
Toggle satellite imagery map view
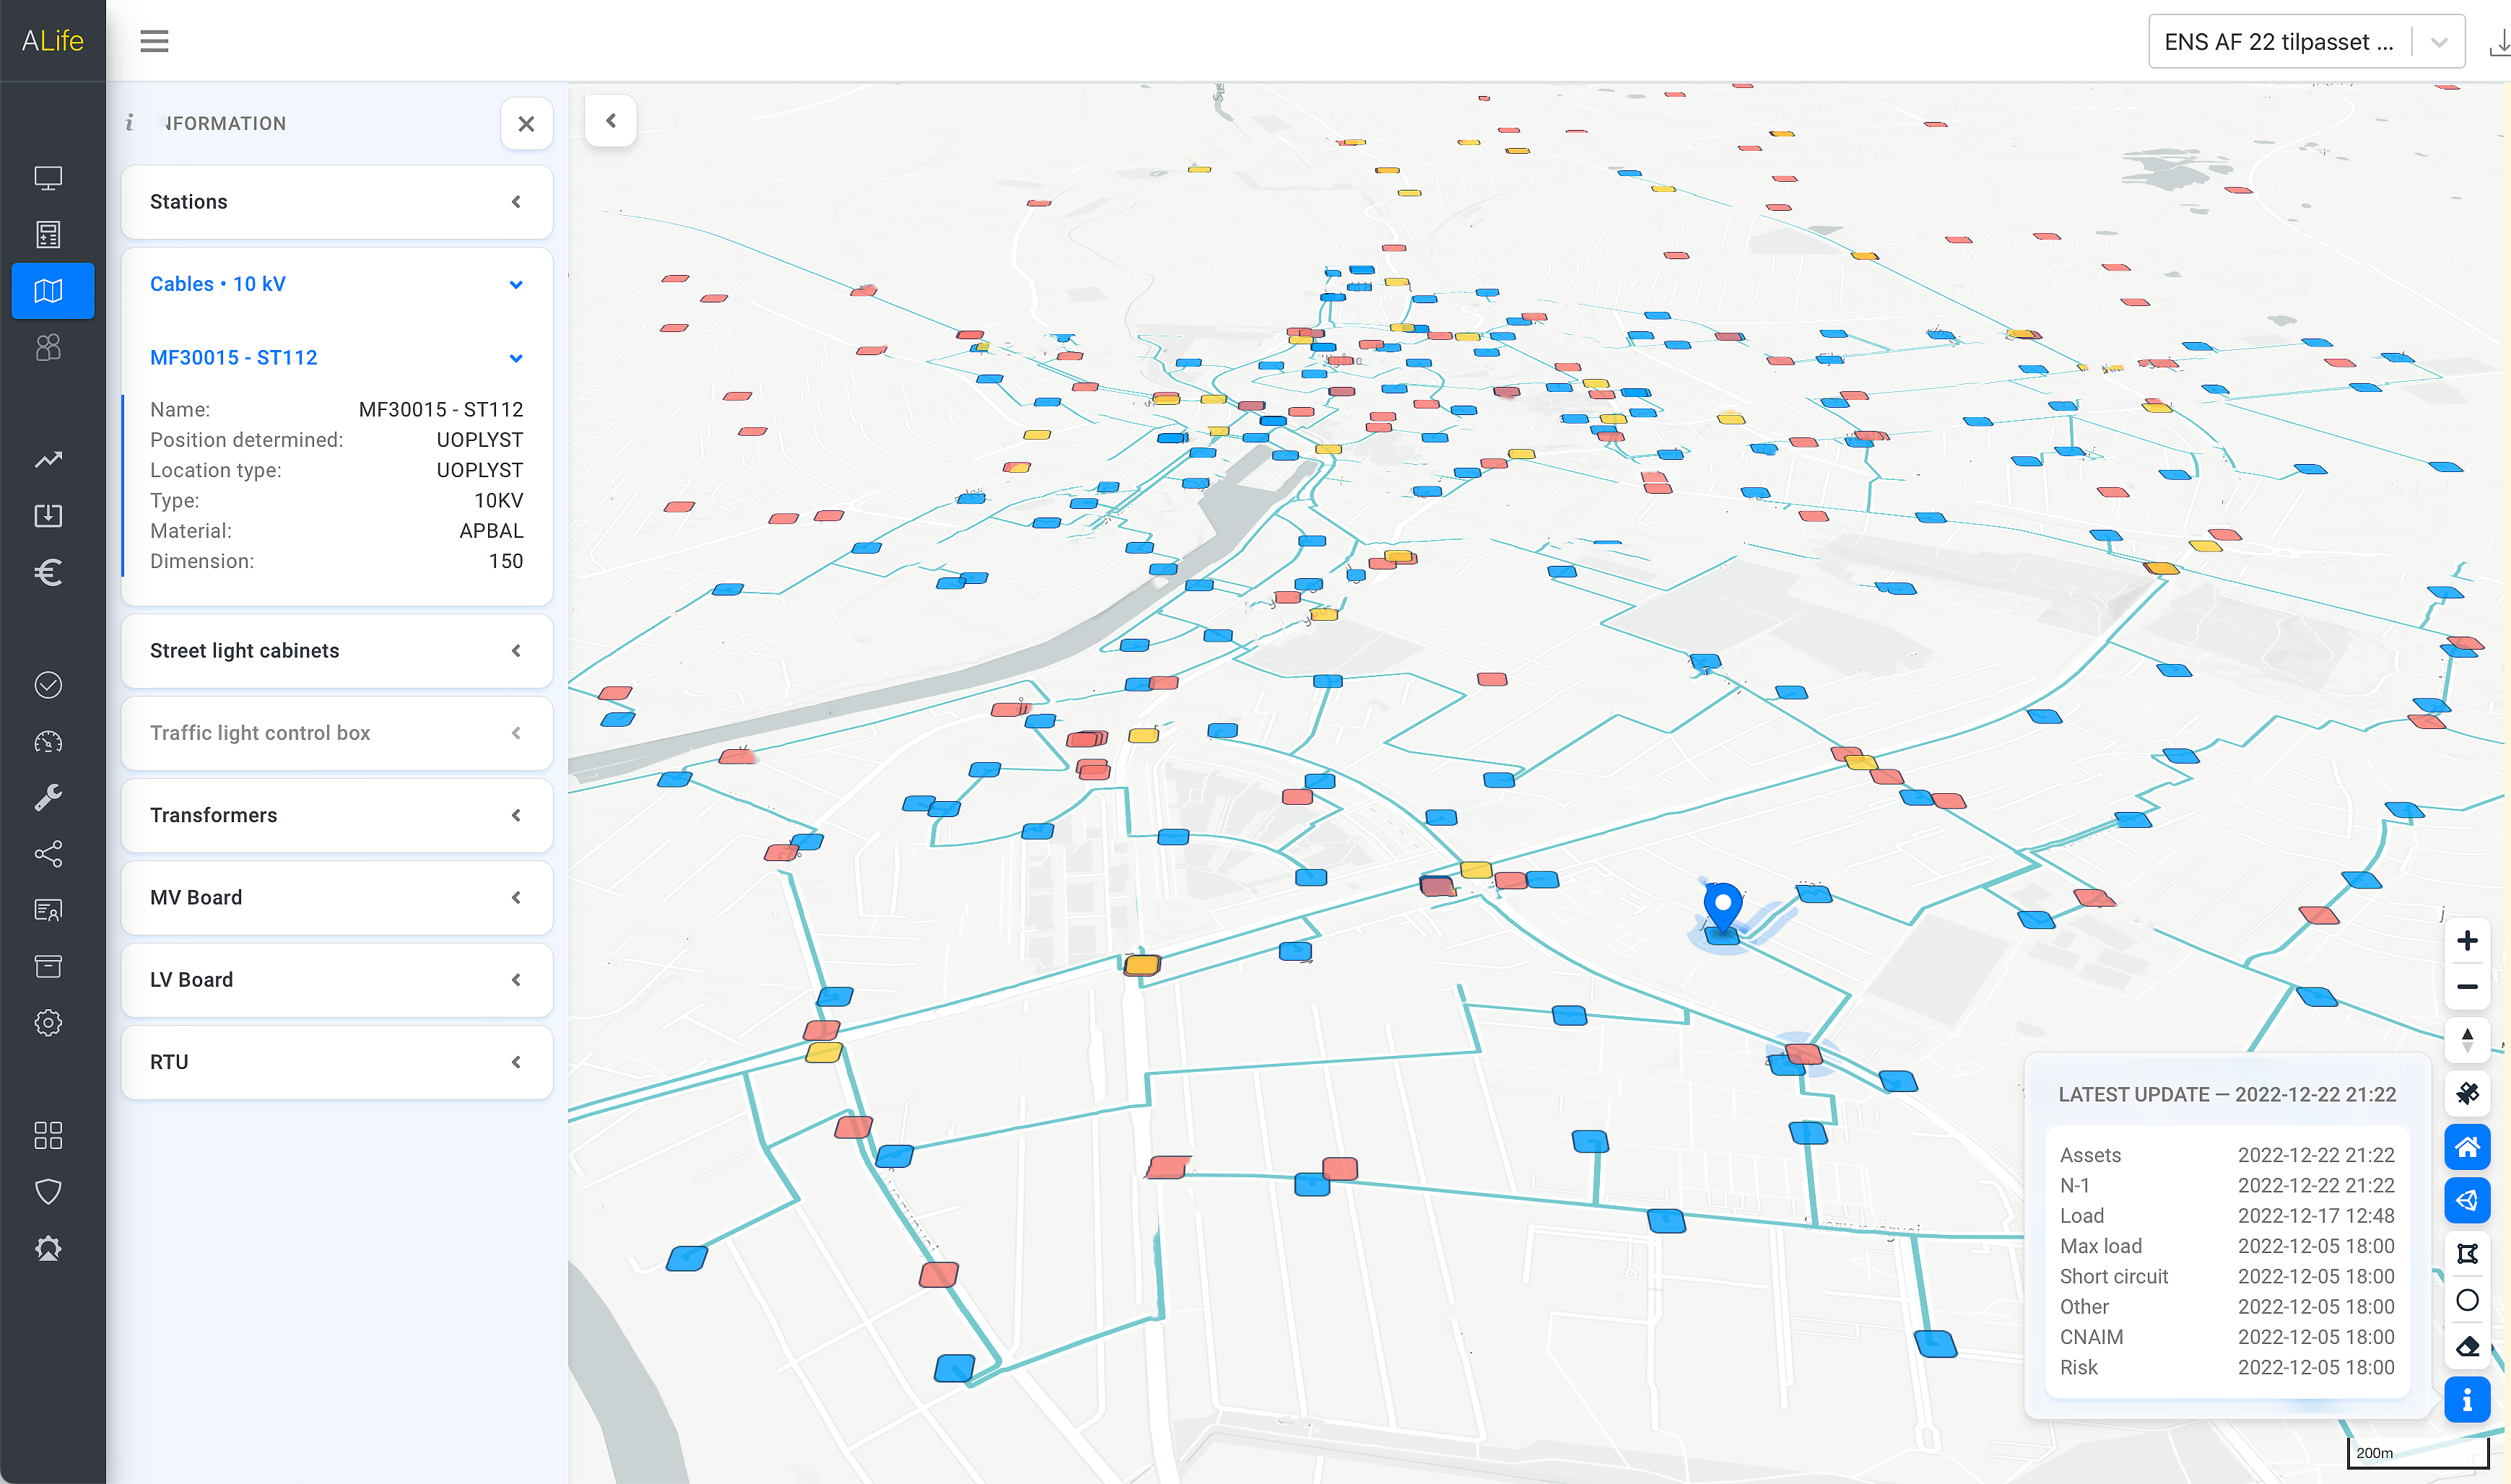(2466, 1093)
